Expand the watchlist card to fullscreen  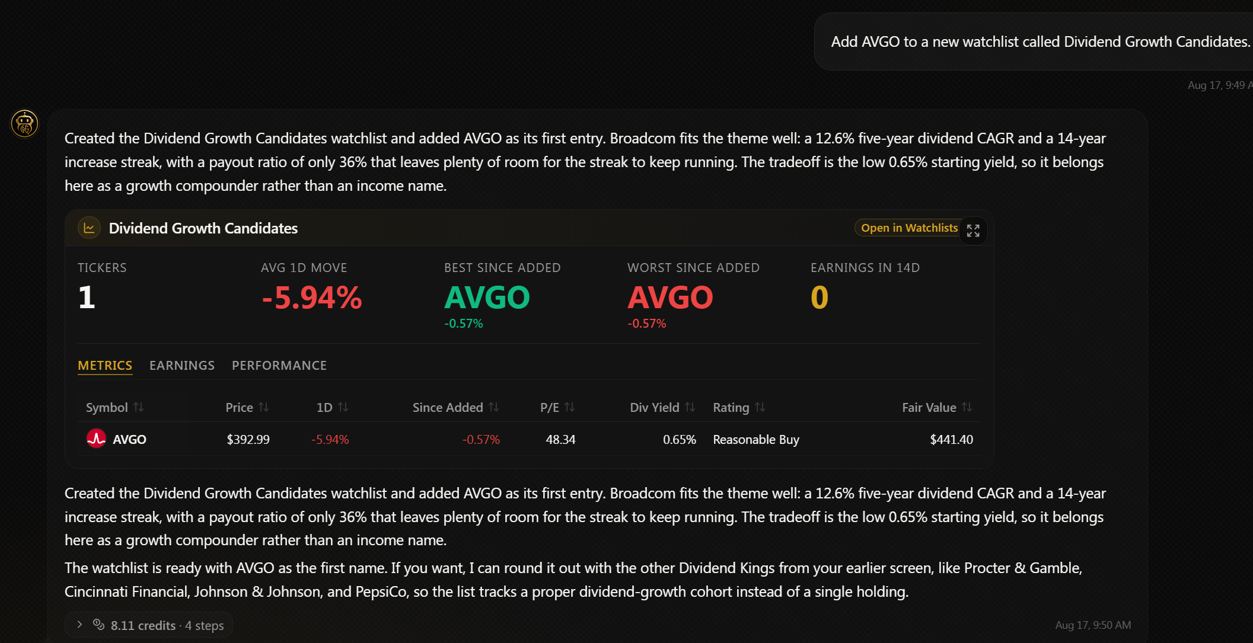(973, 231)
